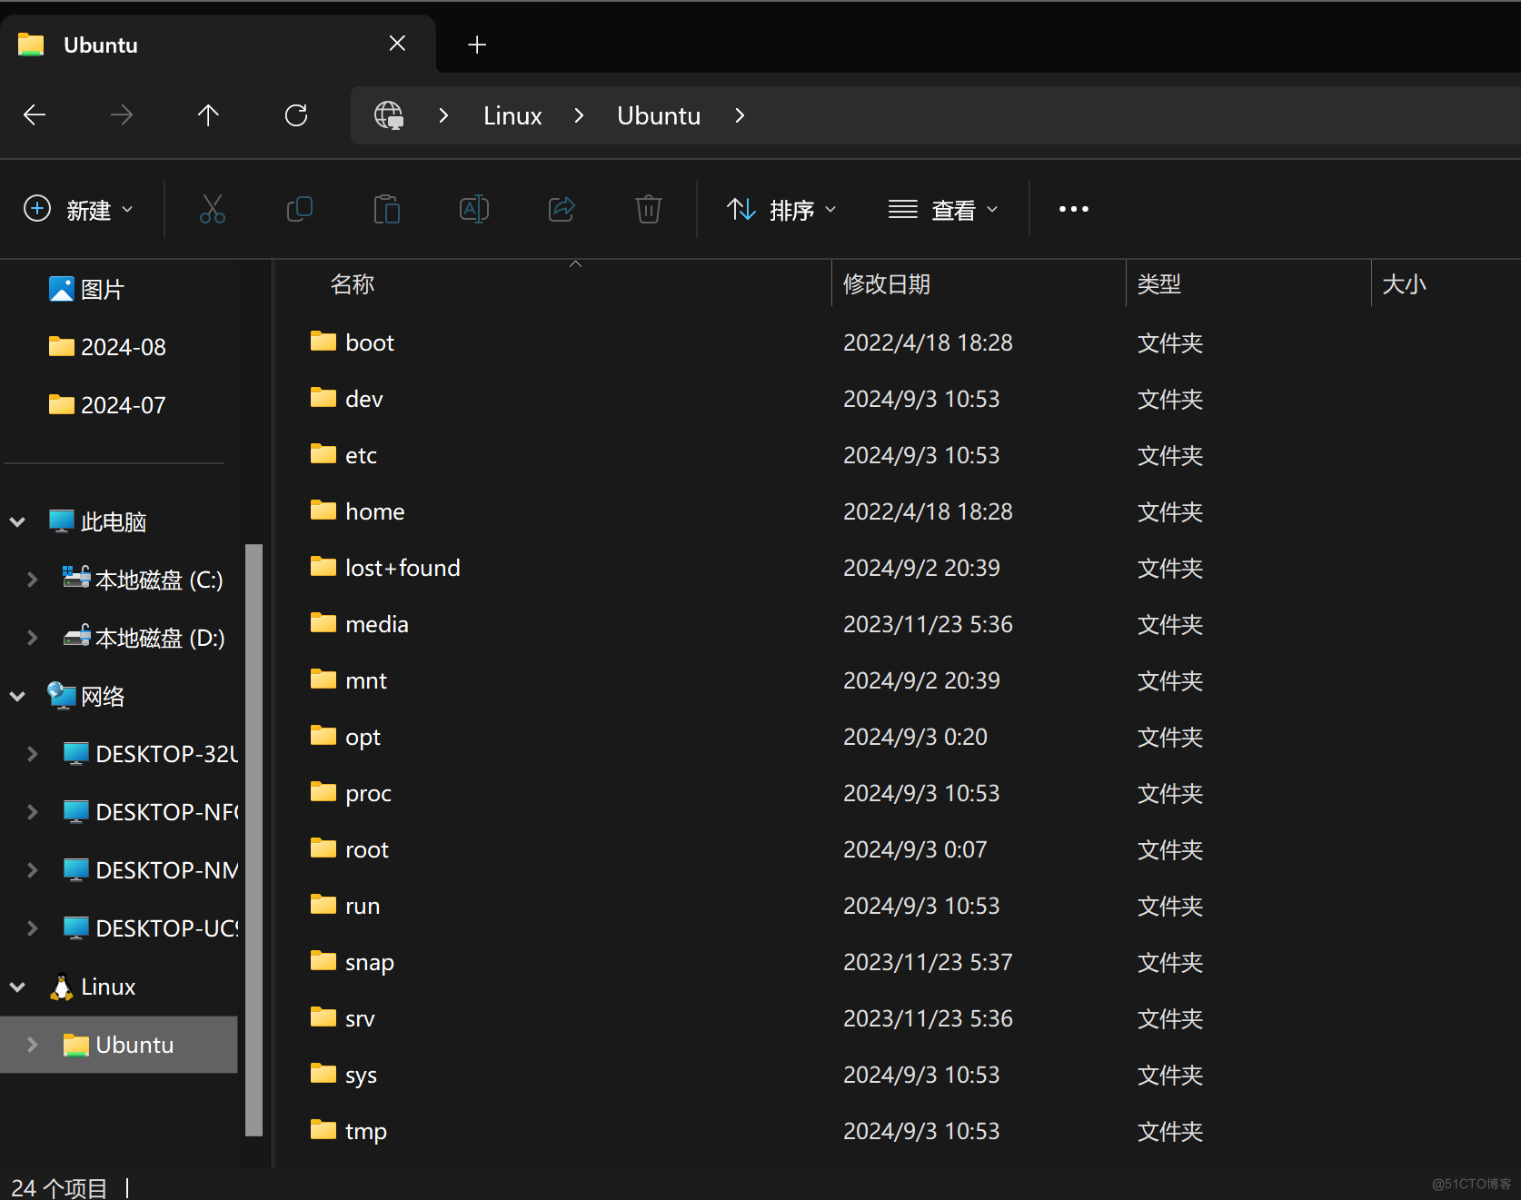Select DESKTOP-32U network computer
The width and height of the screenshot is (1521, 1200).
pos(150,754)
